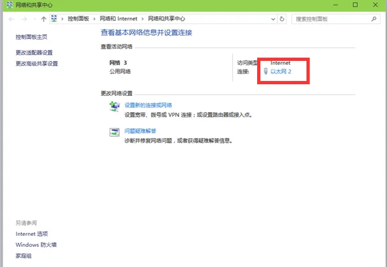Open the address bar history dropdown
The width and height of the screenshot is (387, 267).
(273, 19)
